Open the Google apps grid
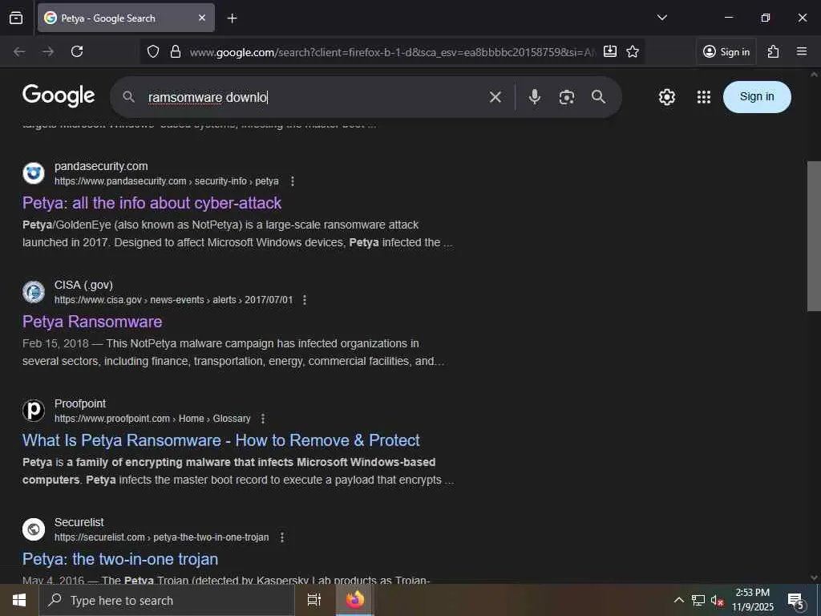The width and height of the screenshot is (821, 616). pos(704,97)
